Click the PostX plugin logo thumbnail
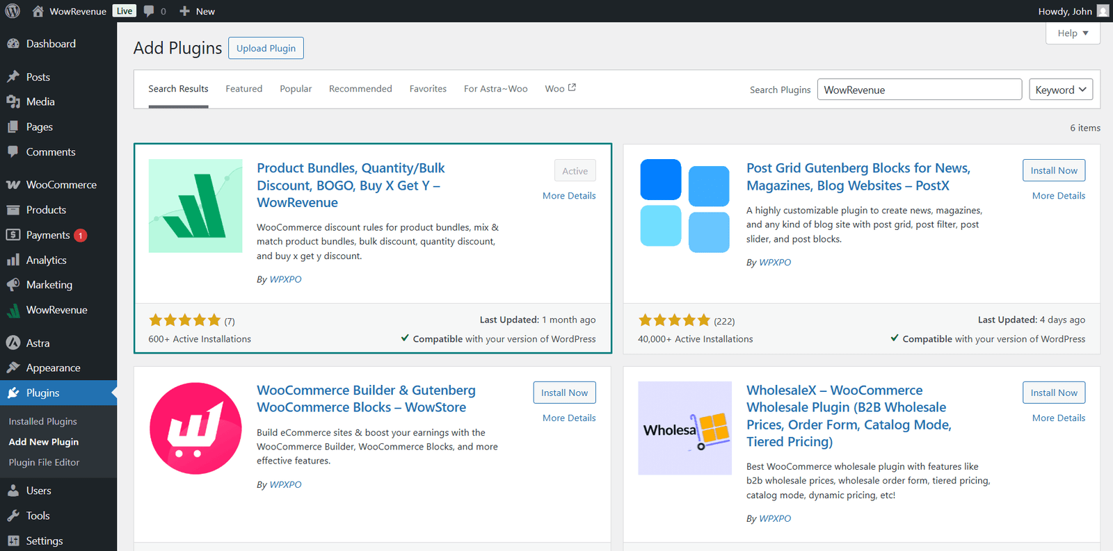Viewport: 1113px width, 551px height. (685, 206)
